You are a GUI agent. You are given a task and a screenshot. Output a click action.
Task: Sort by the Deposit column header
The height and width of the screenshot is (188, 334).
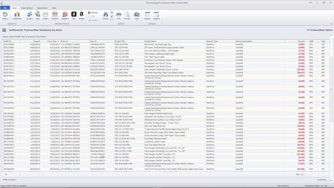coord(31,41)
